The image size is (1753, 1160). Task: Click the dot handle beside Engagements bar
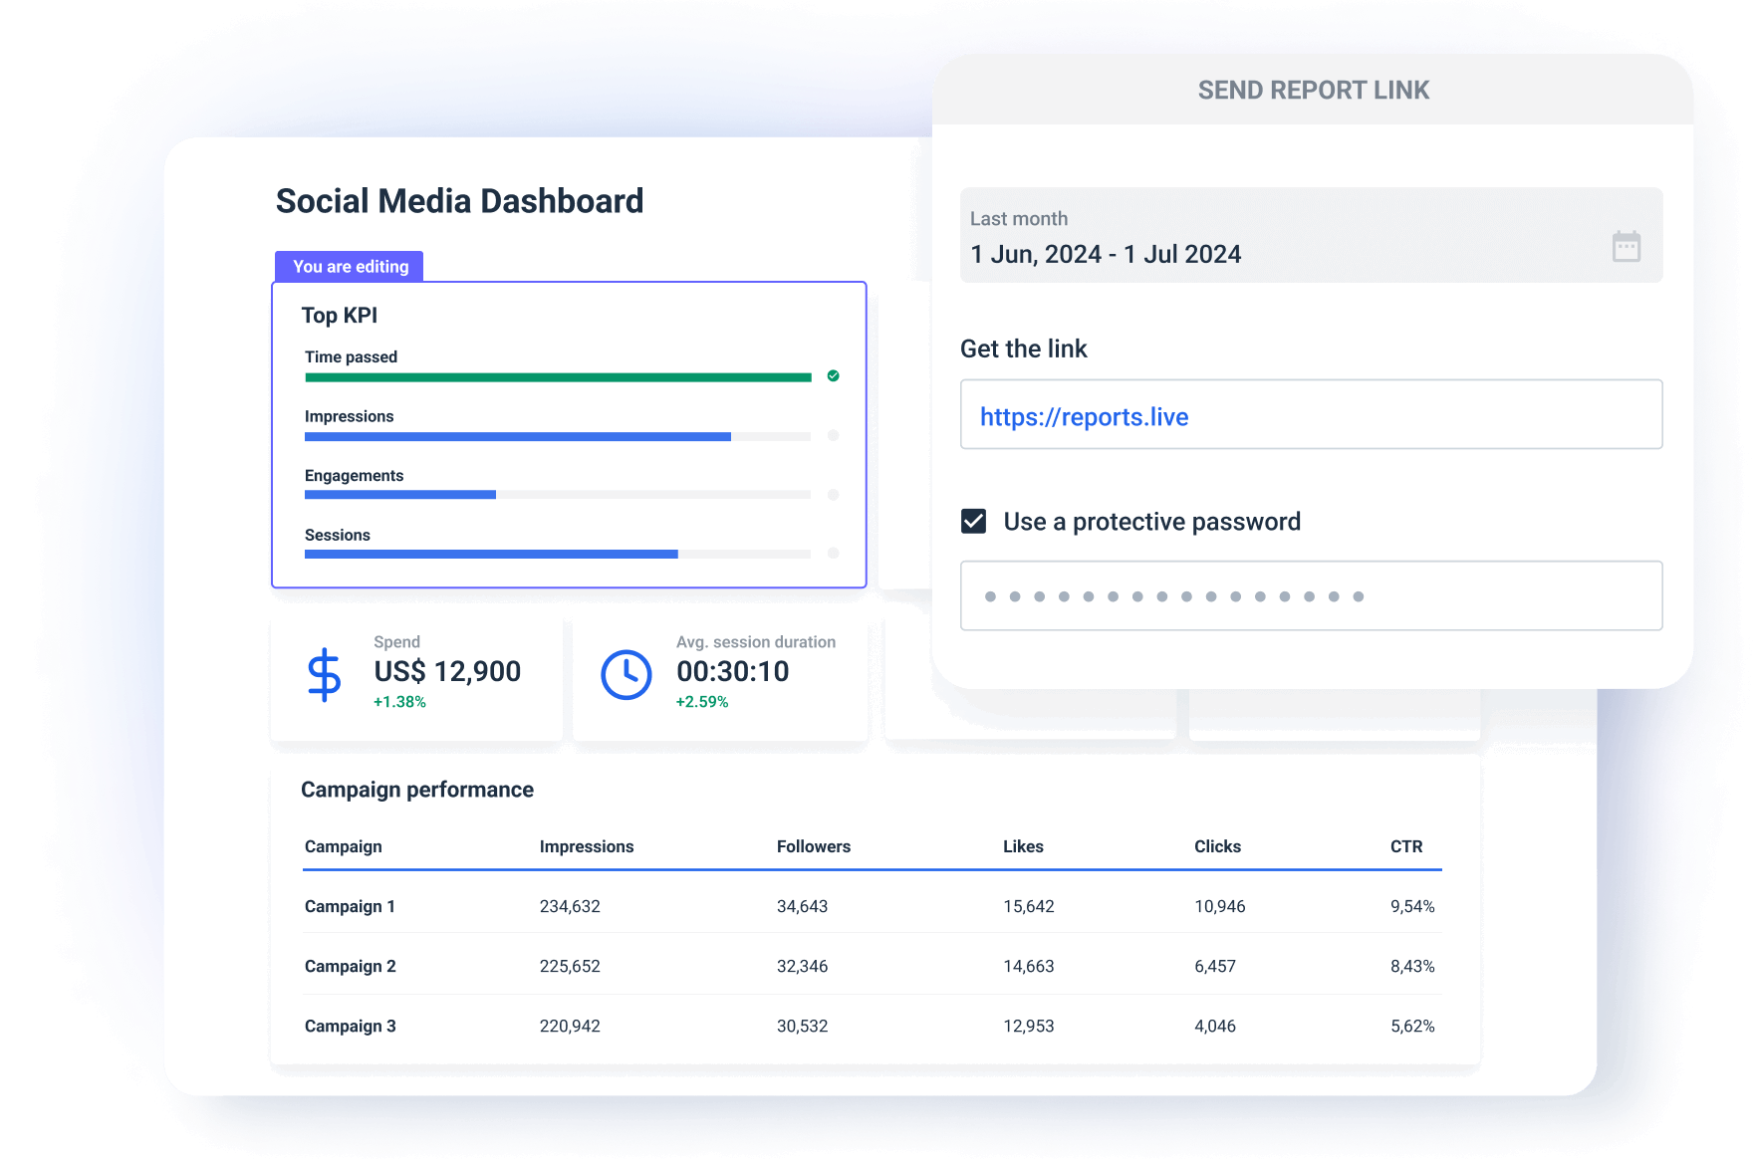coord(834,494)
